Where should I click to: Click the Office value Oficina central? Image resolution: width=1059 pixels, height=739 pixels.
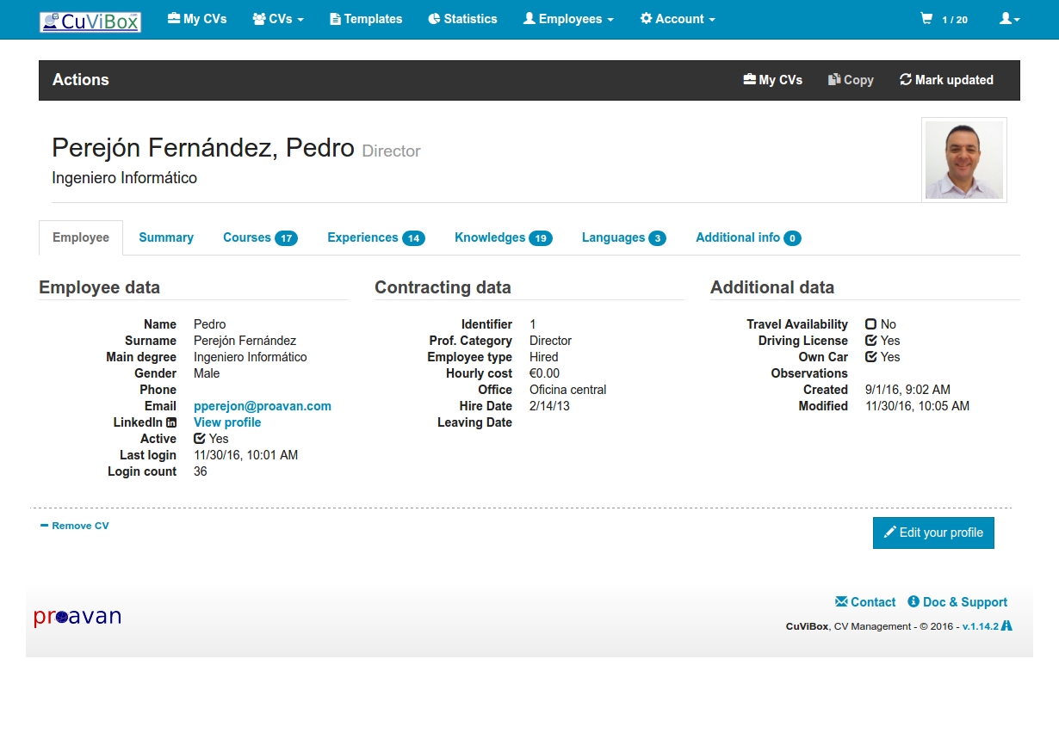pyautogui.click(x=567, y=390)
